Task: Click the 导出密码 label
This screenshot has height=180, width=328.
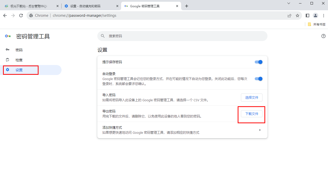Action: [x=109, y=111]
